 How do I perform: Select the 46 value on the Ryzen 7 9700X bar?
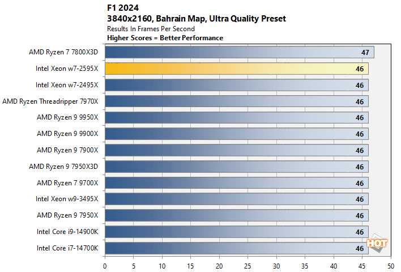click(360, 183)
